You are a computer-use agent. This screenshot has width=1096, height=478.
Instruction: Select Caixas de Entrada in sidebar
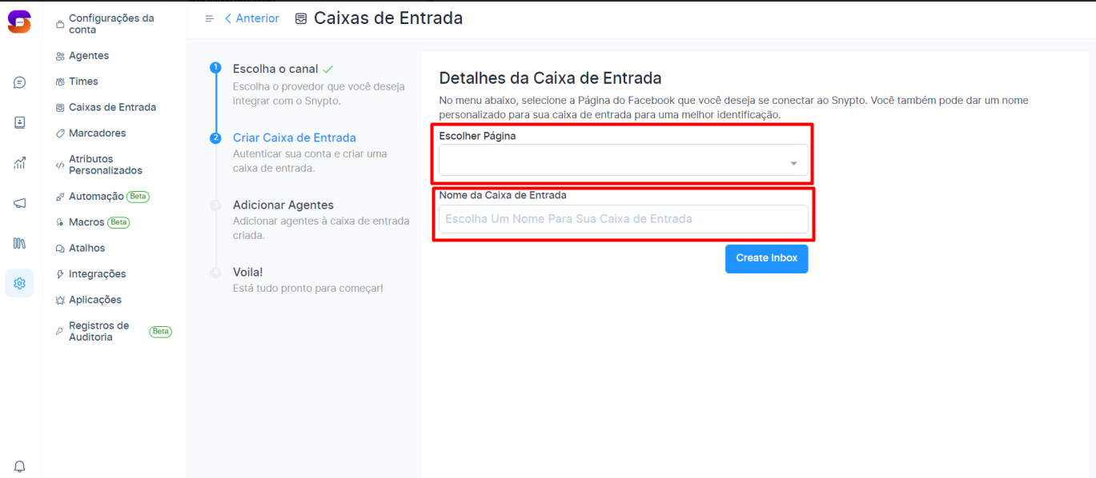(112, 107)
